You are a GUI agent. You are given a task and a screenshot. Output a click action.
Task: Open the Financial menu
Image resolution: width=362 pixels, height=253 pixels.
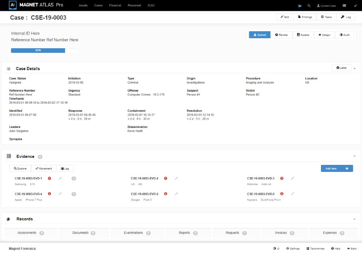coord(115,5)
